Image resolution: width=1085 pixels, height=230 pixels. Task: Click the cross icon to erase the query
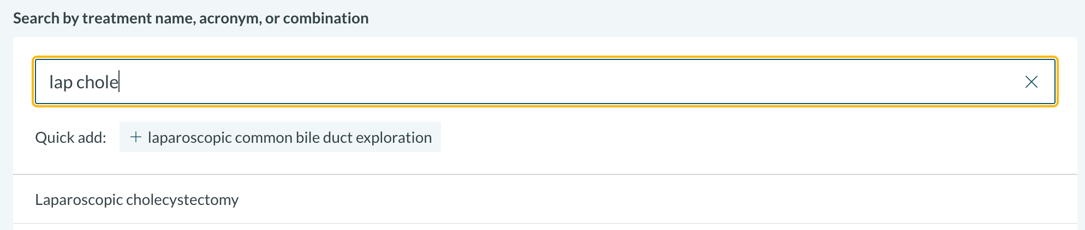tap(1031, 82)
